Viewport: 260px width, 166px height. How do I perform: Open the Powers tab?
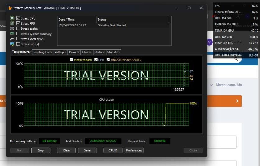74,52
